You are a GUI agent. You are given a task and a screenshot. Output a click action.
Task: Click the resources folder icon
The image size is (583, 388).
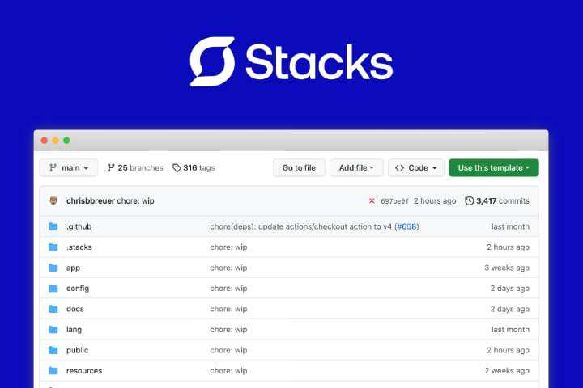tap(53, 371)
